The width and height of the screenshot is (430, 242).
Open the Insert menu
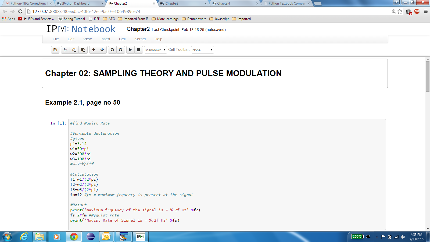(x=105, y=39)
